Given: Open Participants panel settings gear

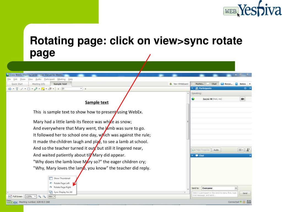Looking at the screenshot, I should [x=245, y=88].
